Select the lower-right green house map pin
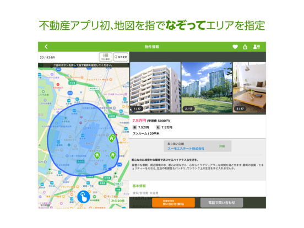304x228 pixels. [113, 155]
